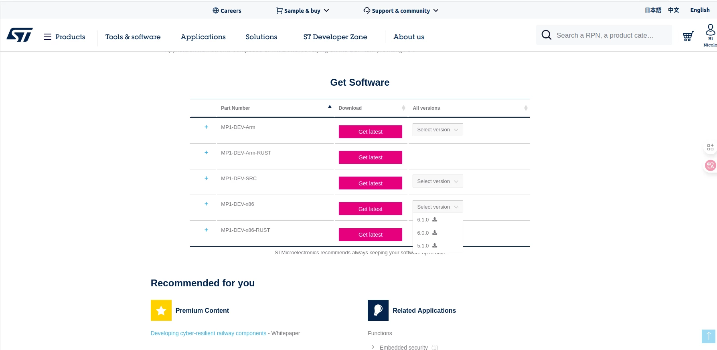Switch language to Chinese
Screen dimensions: 717x350
coord(673,10)
